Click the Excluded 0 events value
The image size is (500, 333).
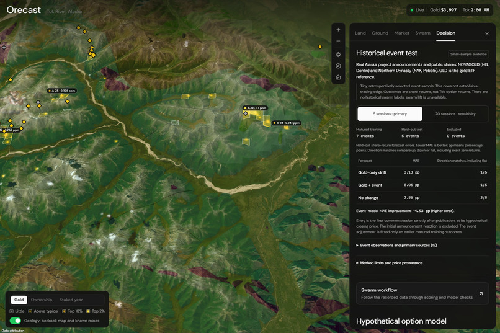point(455,136)
